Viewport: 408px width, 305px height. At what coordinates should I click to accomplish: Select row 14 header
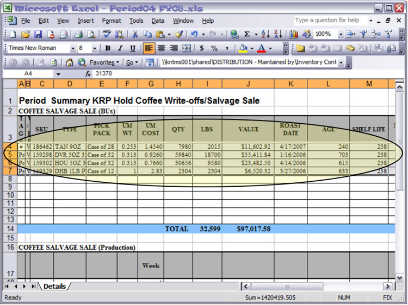pos(10,228)
